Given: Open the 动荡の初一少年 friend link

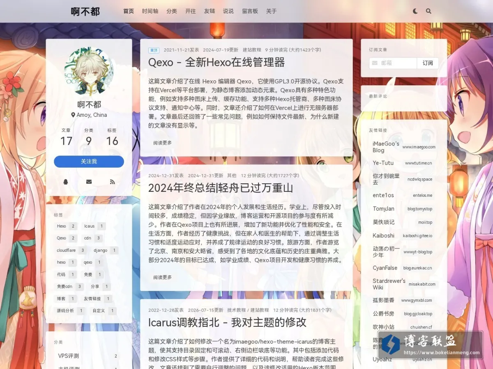Looking at the screenshot, I should pos(404,252).
